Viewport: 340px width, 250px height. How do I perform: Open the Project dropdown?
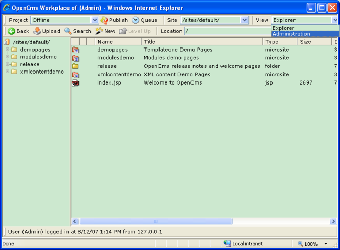point(65,20)
